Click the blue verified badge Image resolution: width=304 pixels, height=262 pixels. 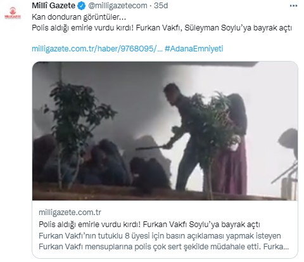tap(81, 6)
